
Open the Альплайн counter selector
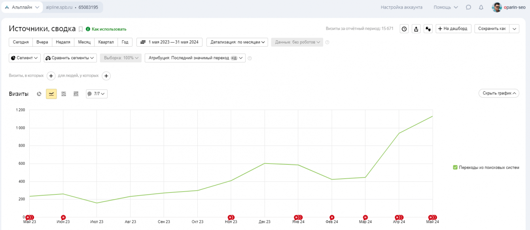pos(22,7)
